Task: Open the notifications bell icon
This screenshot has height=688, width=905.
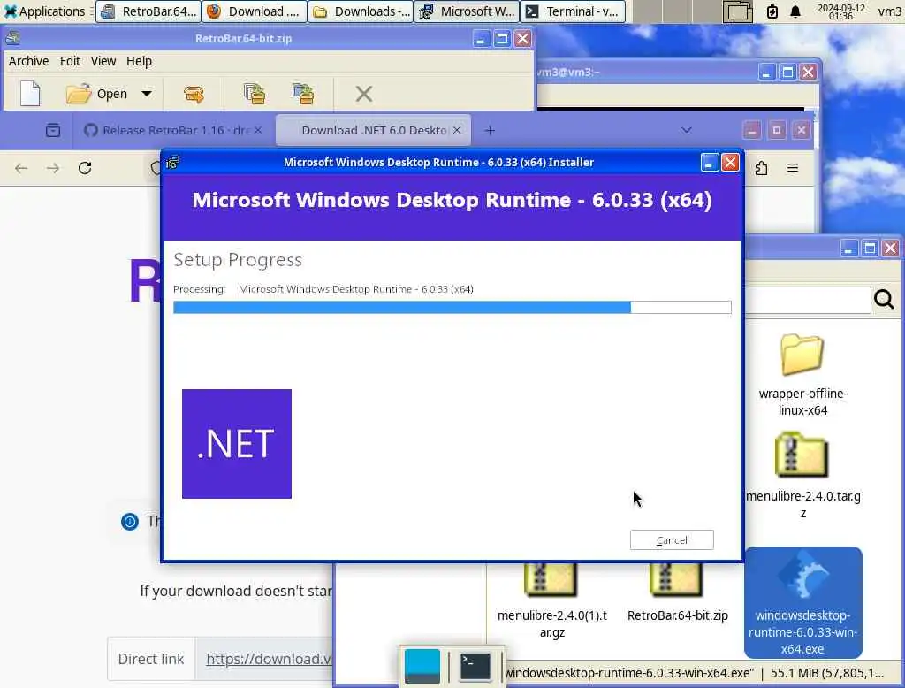Action: tap(795, 11)
